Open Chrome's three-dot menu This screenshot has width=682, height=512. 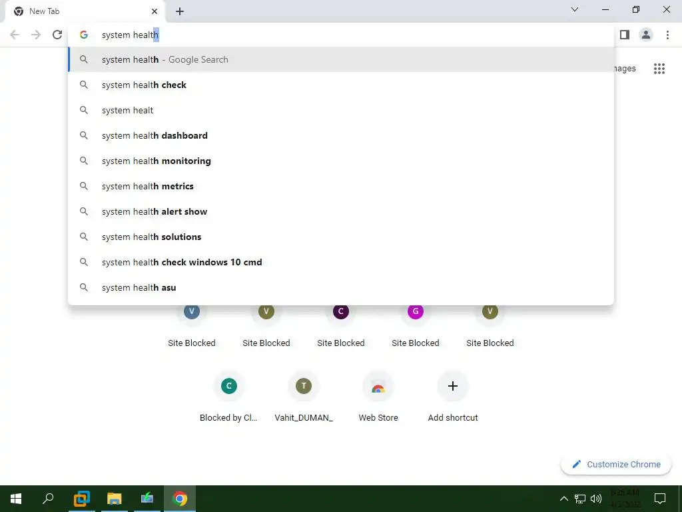click(667, 35)
